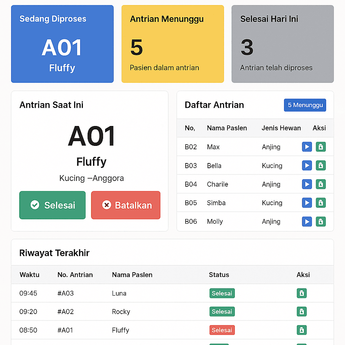Screen dimensions: 345x345
Task: Open green record icon for B03 Bella
Action: coord(321,165)
